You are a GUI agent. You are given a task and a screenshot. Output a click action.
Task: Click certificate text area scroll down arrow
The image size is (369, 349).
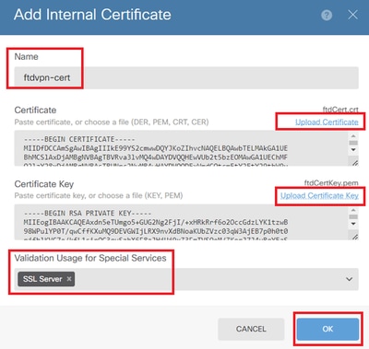(353, 149)
